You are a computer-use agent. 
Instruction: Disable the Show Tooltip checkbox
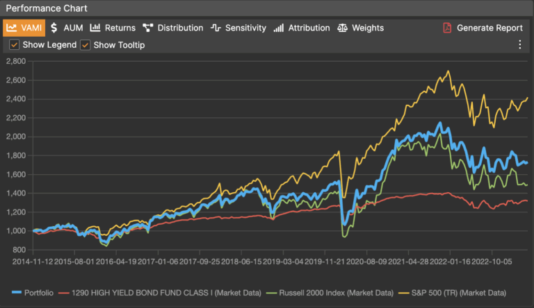pos(85,45)
